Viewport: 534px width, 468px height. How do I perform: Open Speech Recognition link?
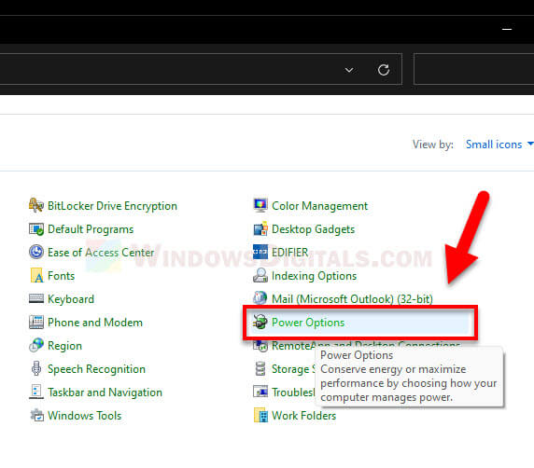coord(96,369)
